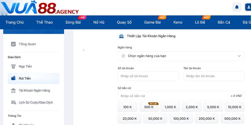The height and width of the screenshot is (125, 251).
Task: Click the Lịch Sử Cược/Giao Dịch icon
Action: pyautogui.click(x=13, y=102)
